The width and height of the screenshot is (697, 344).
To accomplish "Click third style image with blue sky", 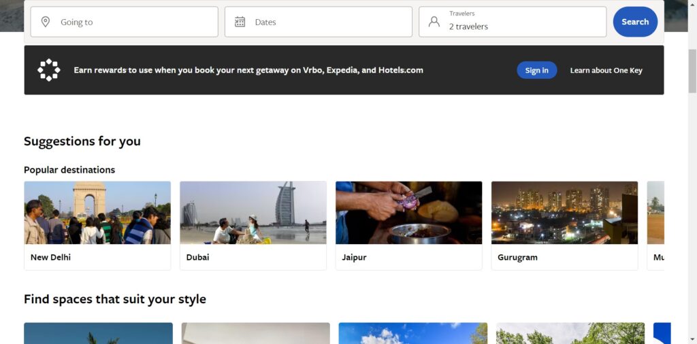I will pyautogui.click(x=412, y=333).
